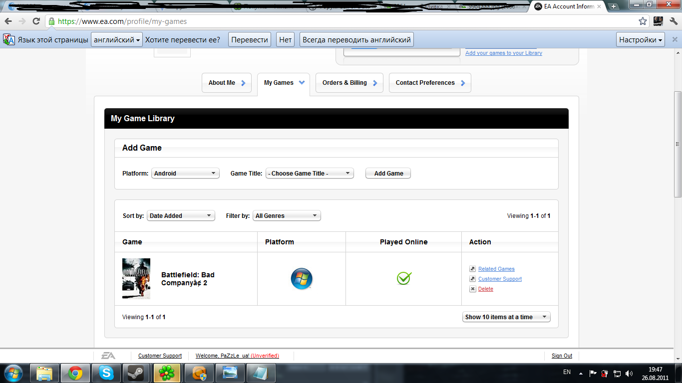The height and width of the screenshot is (383, 682).
Task: Open the Orders & Billing tab
Action: pos(349,83)
